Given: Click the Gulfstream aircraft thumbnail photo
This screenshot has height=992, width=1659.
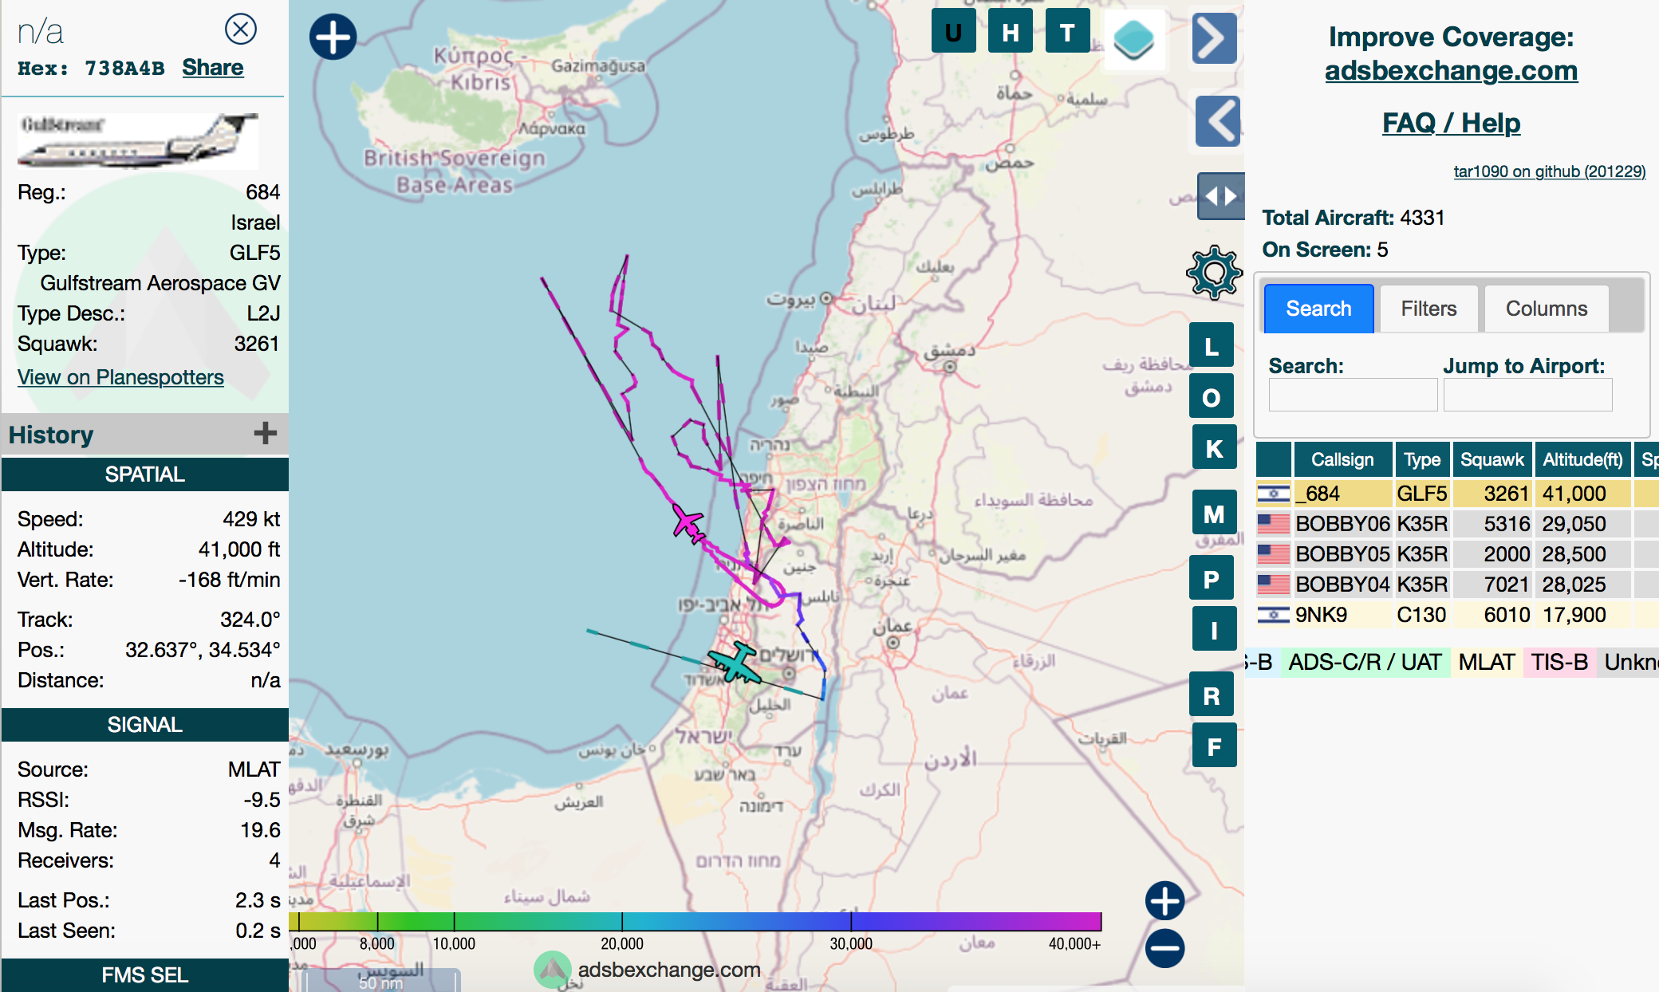Looking at the screenshot, I should point(138,140).
